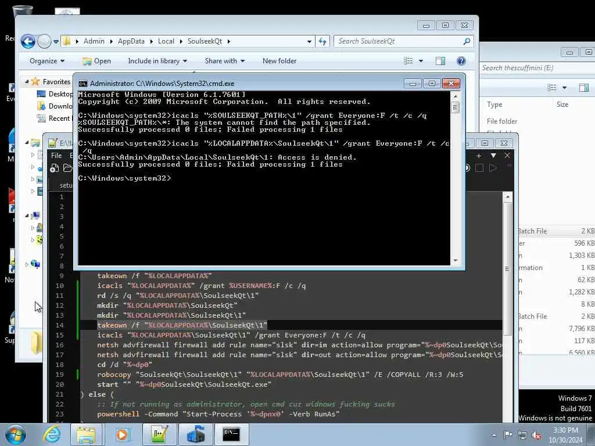Go back in the SoulseekQt Explorer window
595x446 pixels.
pyautogui.click(x=28, y=41)
